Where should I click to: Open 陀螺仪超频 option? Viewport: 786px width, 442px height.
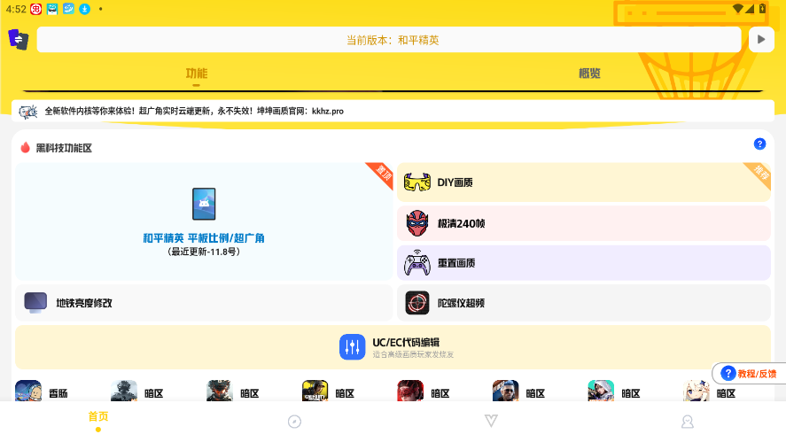coord(583,303)
